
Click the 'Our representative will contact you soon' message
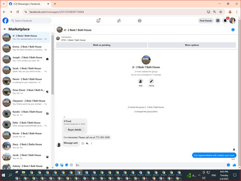point(214,155)
